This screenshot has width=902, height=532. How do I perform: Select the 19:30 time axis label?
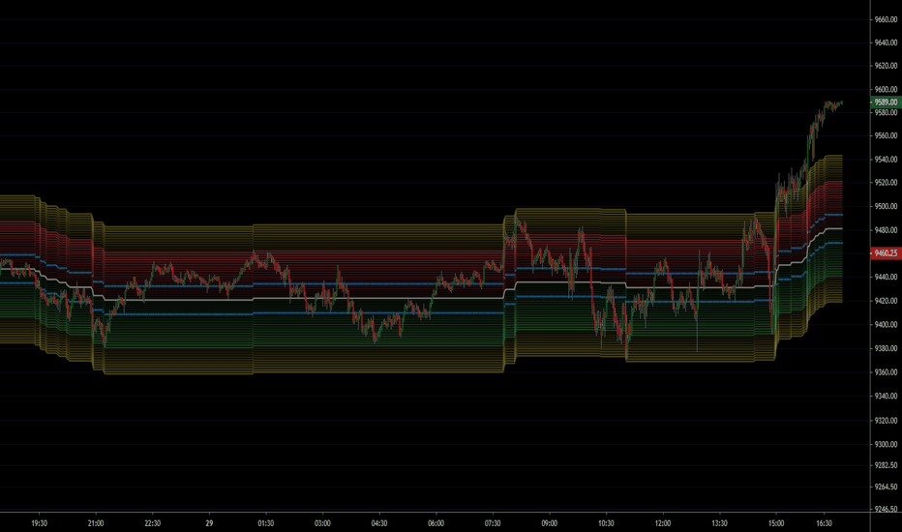[x=39, y=523]
